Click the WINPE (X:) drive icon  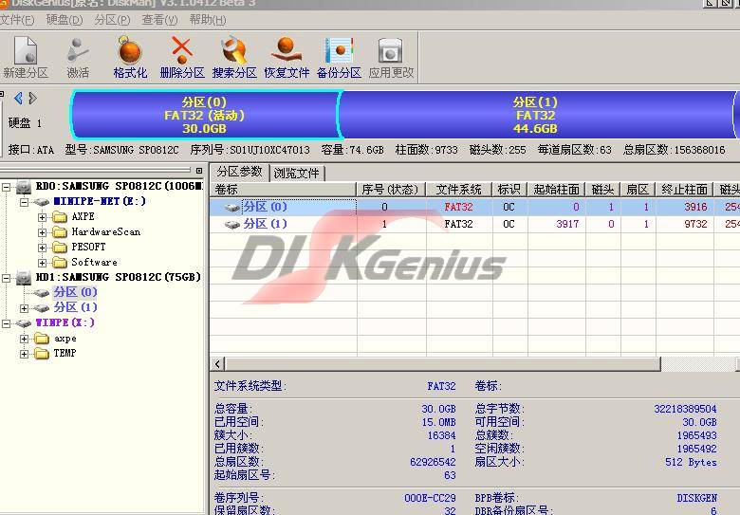24,323
